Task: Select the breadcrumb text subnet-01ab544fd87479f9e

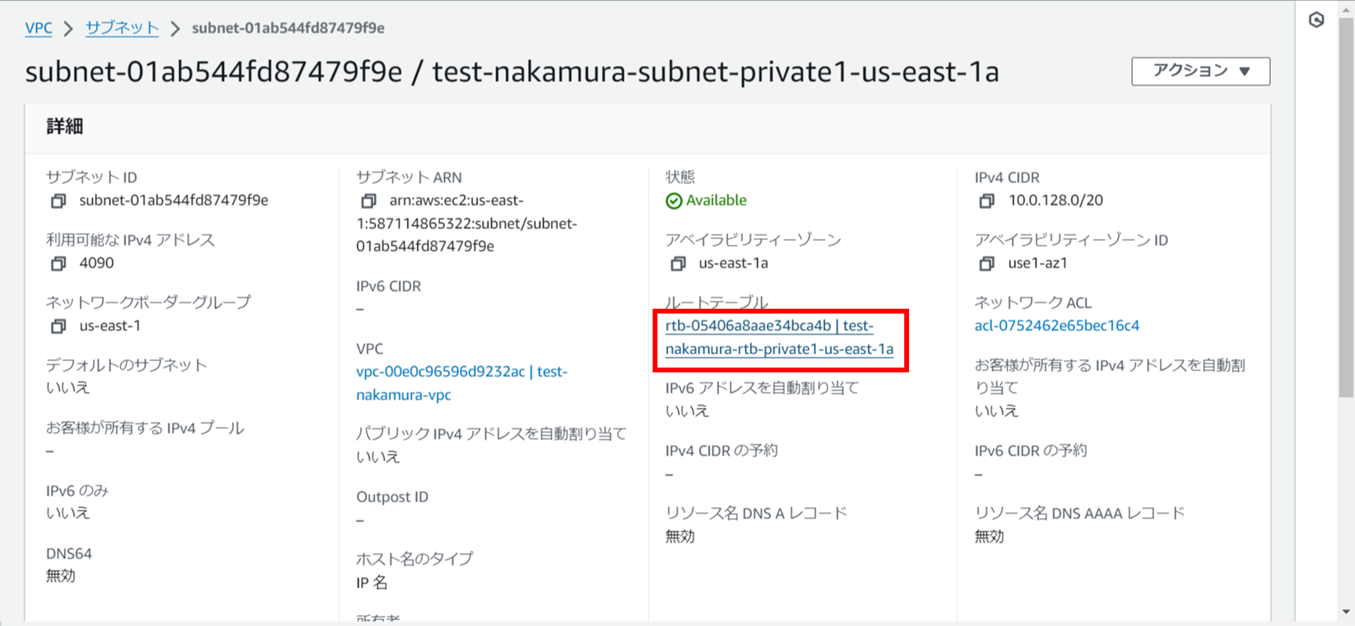Action: (288, 28)
